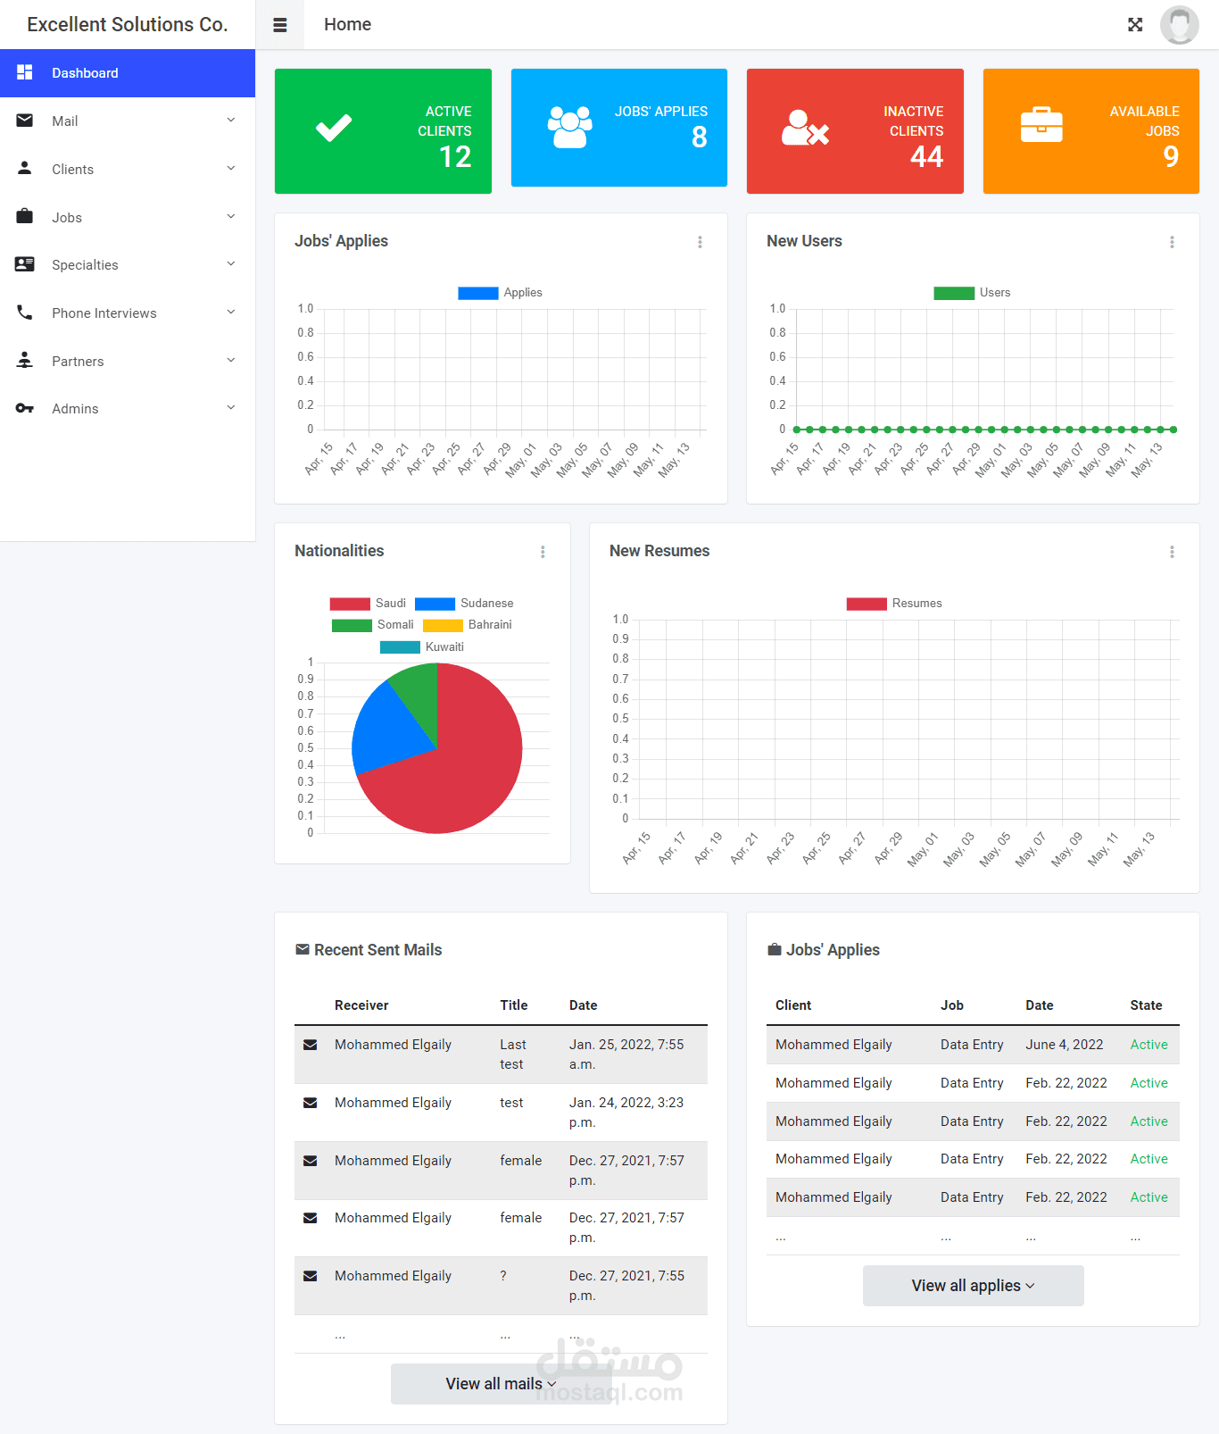The width and height of the screenshot is (1219, 1434).
Task: Click the Inactive Clients user-x icon
Action: [805, 128]
